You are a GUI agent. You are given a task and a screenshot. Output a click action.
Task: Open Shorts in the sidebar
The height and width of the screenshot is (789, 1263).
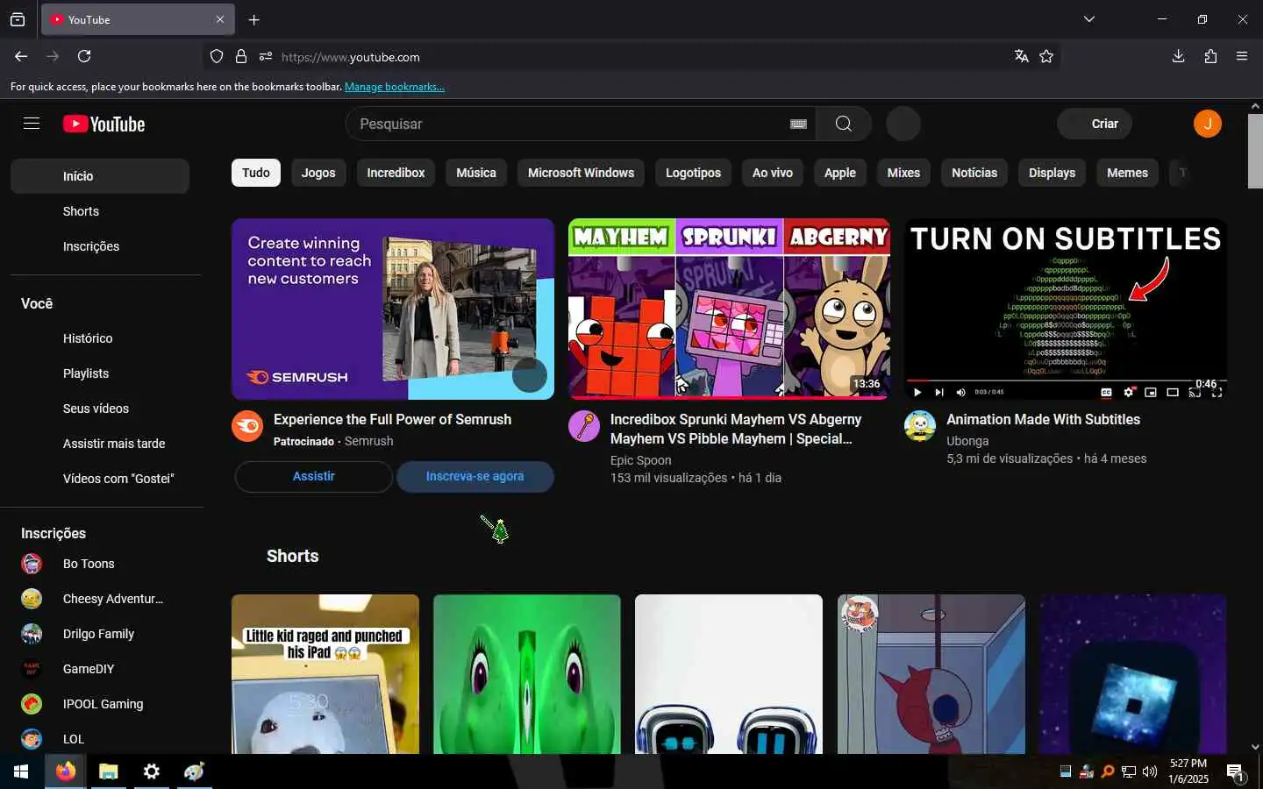(x=100, y=211)
